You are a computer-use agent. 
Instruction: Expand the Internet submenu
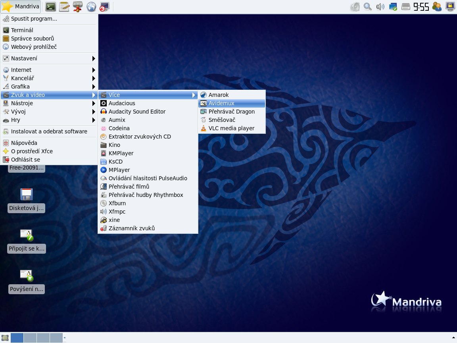(x=49, y=70)
